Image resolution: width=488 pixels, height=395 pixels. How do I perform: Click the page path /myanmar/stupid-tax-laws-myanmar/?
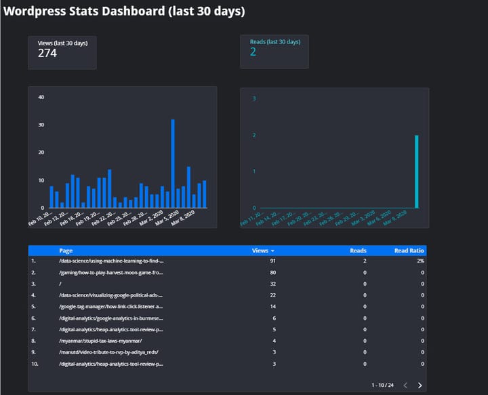tap(100, 341)
